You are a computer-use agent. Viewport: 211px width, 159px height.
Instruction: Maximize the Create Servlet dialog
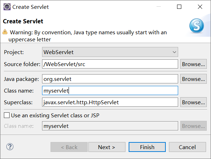179,7
